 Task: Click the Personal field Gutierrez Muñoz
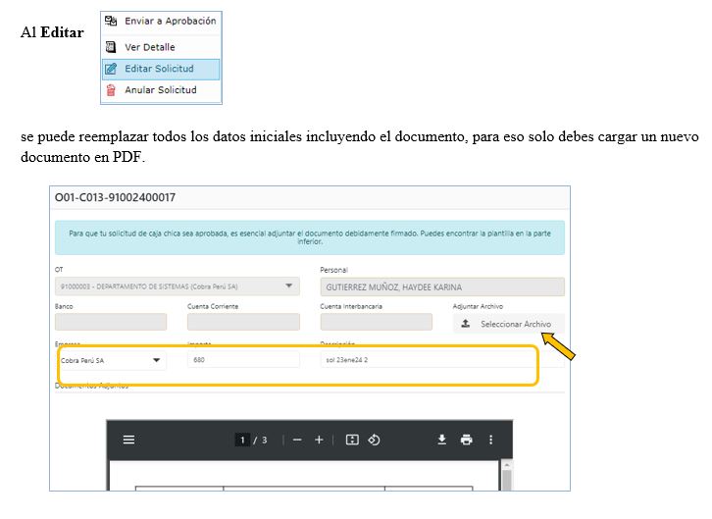point(442,287)
